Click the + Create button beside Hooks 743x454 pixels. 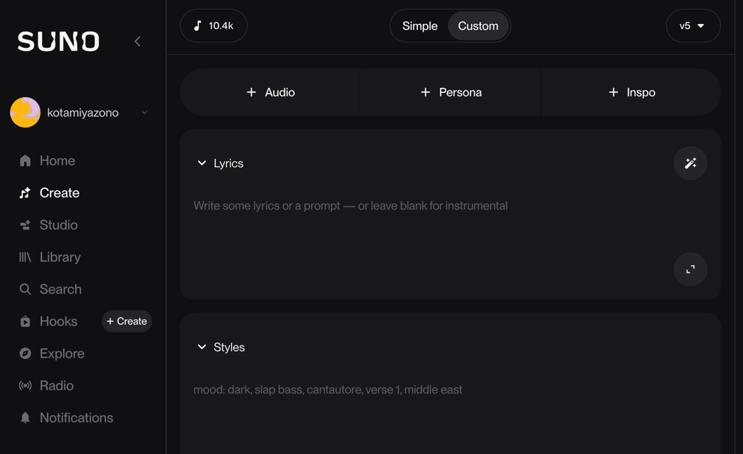tap(127, 321)
